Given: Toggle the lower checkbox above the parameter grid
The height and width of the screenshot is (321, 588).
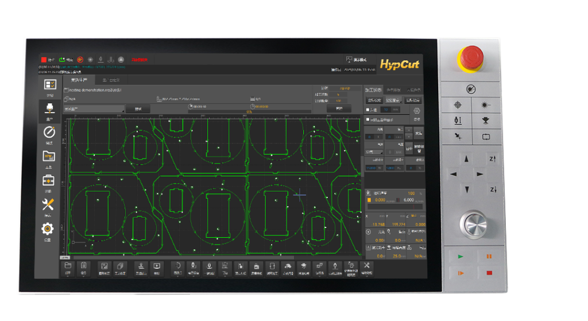Looking at the screenshot, I should 367,119.
